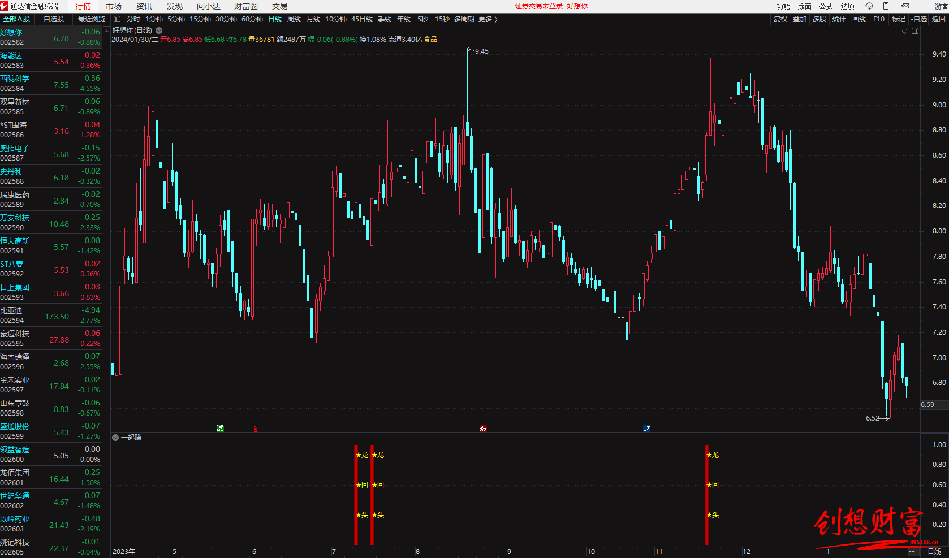Click the mail envelope icon in title bar
949x558 pixels.
[x=905, y=6]
